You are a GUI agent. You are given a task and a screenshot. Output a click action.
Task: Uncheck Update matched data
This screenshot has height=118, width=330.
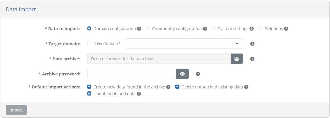tap(89, 93)
